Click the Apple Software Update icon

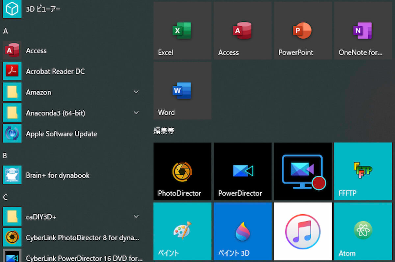(12, 133)
